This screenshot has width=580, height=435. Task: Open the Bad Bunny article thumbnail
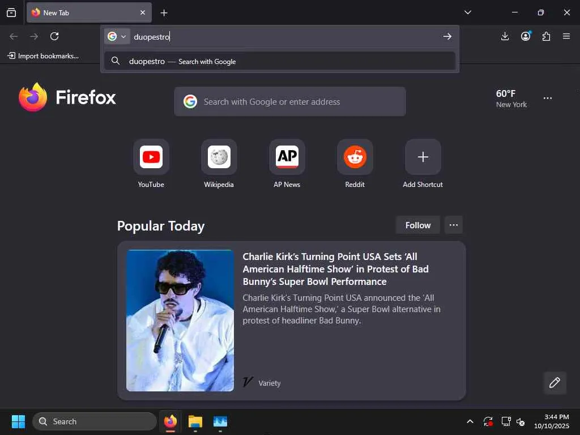[180, 321]
